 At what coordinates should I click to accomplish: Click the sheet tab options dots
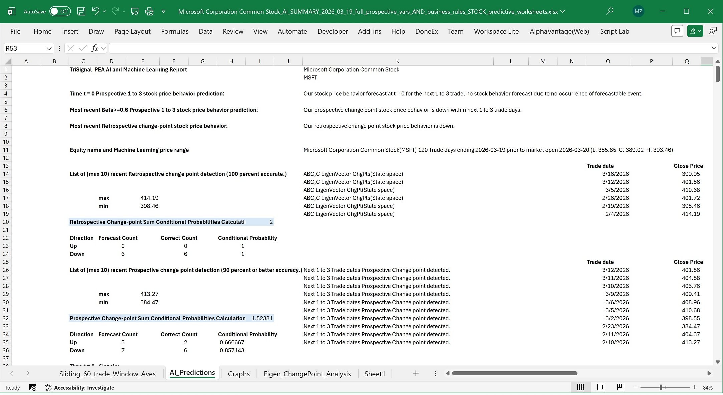coord(435,374)
